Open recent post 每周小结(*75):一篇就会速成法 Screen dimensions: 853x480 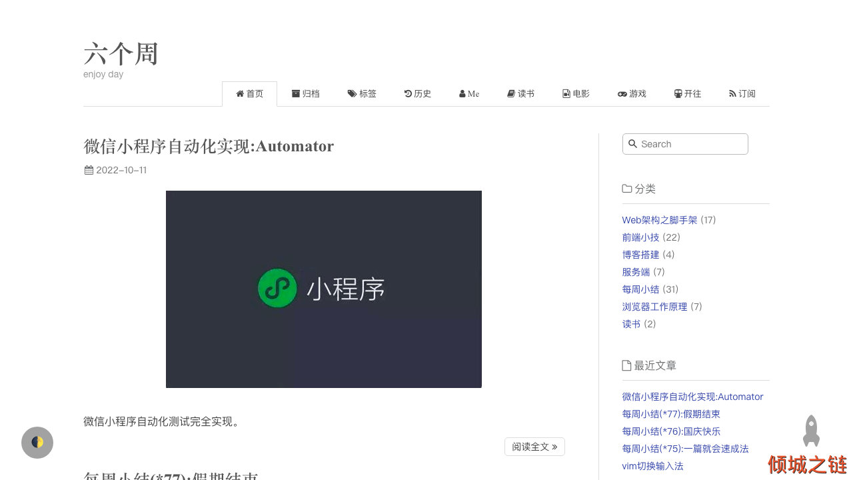pos(685,449)
